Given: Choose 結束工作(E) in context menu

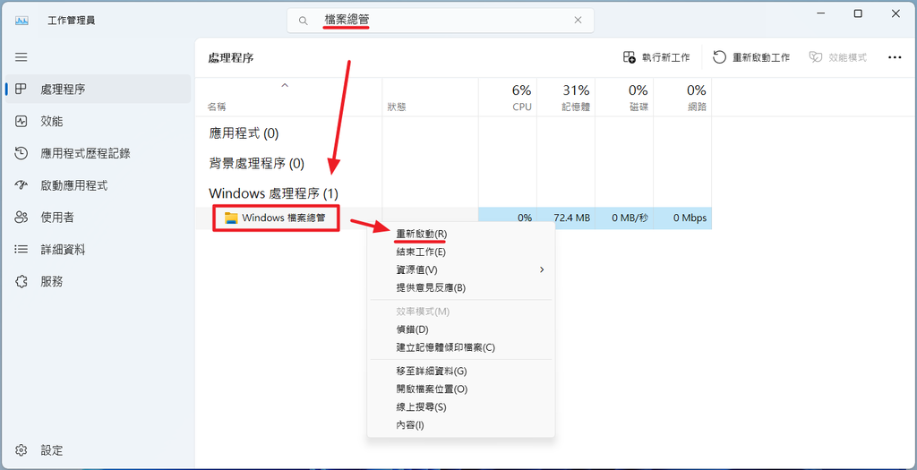Looking at the screenshot, I should tap(461, 252).
